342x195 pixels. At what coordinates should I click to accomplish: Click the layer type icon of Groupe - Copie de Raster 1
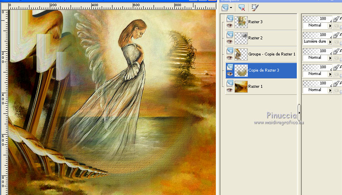(230, 51)
